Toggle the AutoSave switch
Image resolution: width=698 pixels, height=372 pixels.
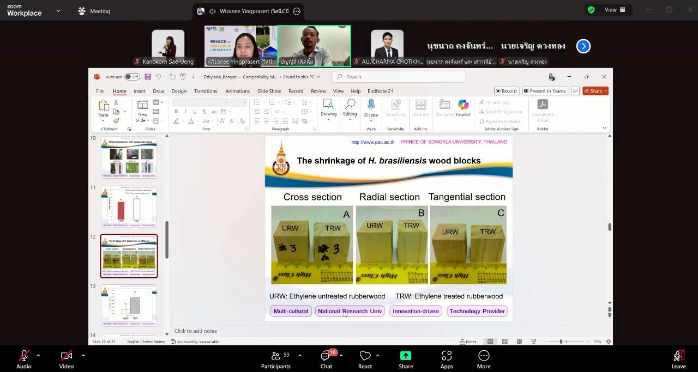[131, 77]
